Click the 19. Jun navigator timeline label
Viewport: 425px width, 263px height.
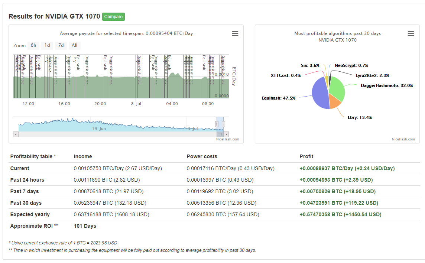click(x=99, y=129)
